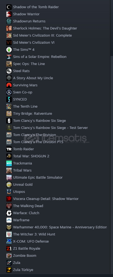
Task: Click The Sims 4 green plumbob icon
Action: (x=9, y=50)
